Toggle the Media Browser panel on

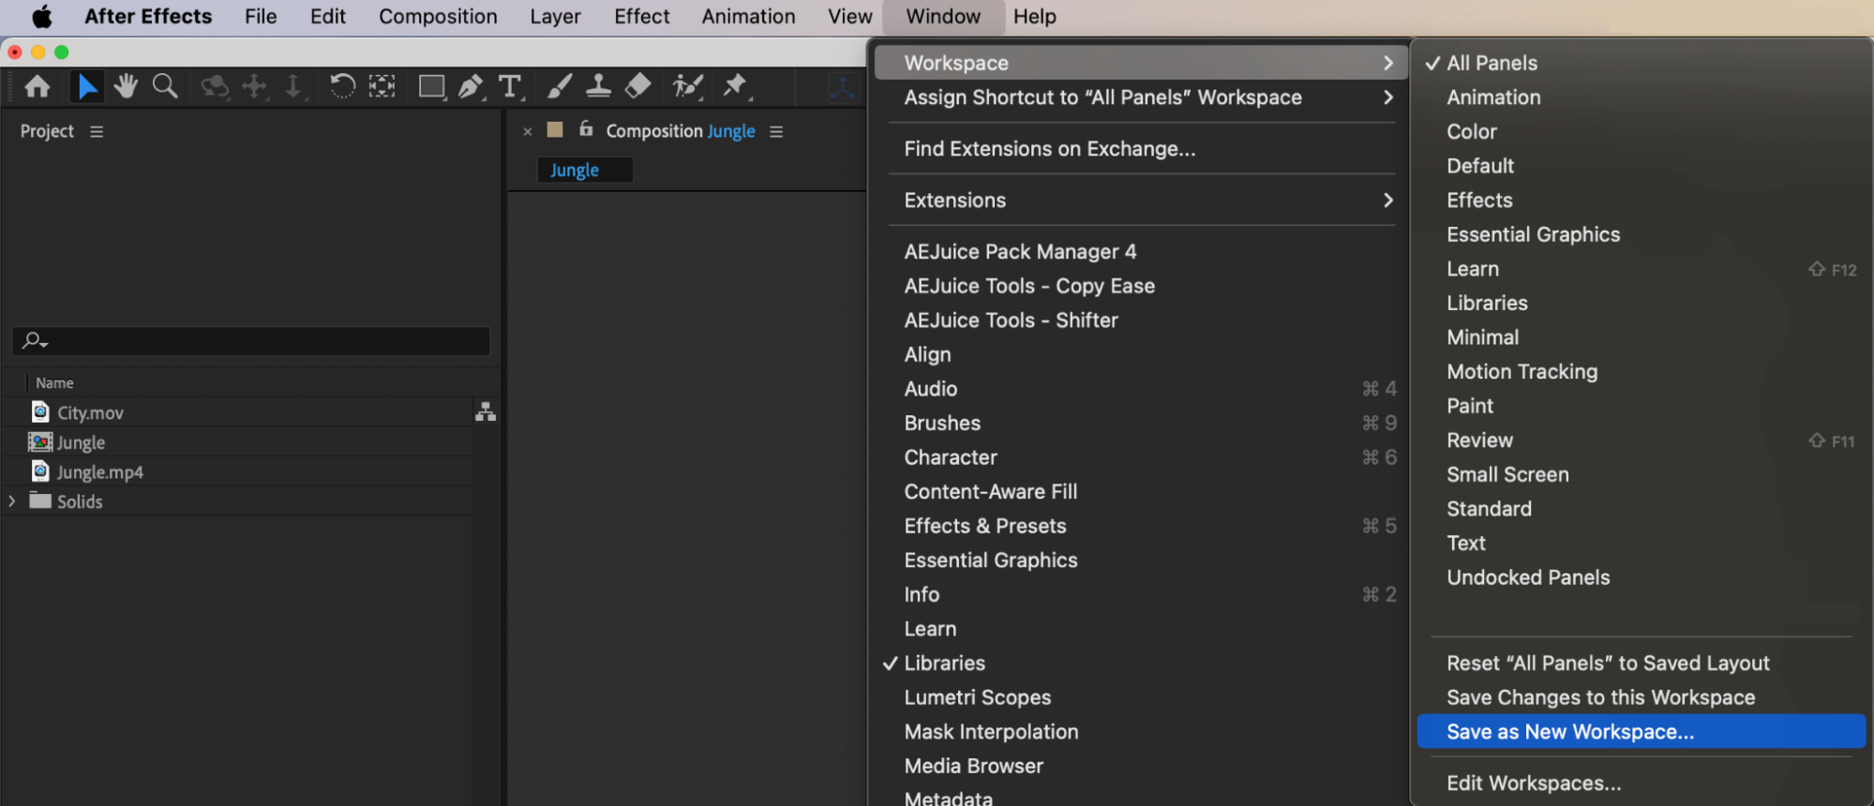coord(1138,767)
